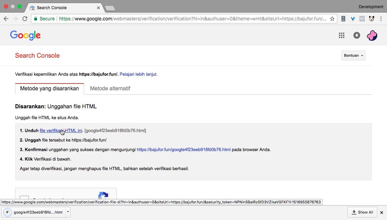This screenshot has width=387, height=220.
Task: Open Google notifications bell
Action: coord(356,35)
